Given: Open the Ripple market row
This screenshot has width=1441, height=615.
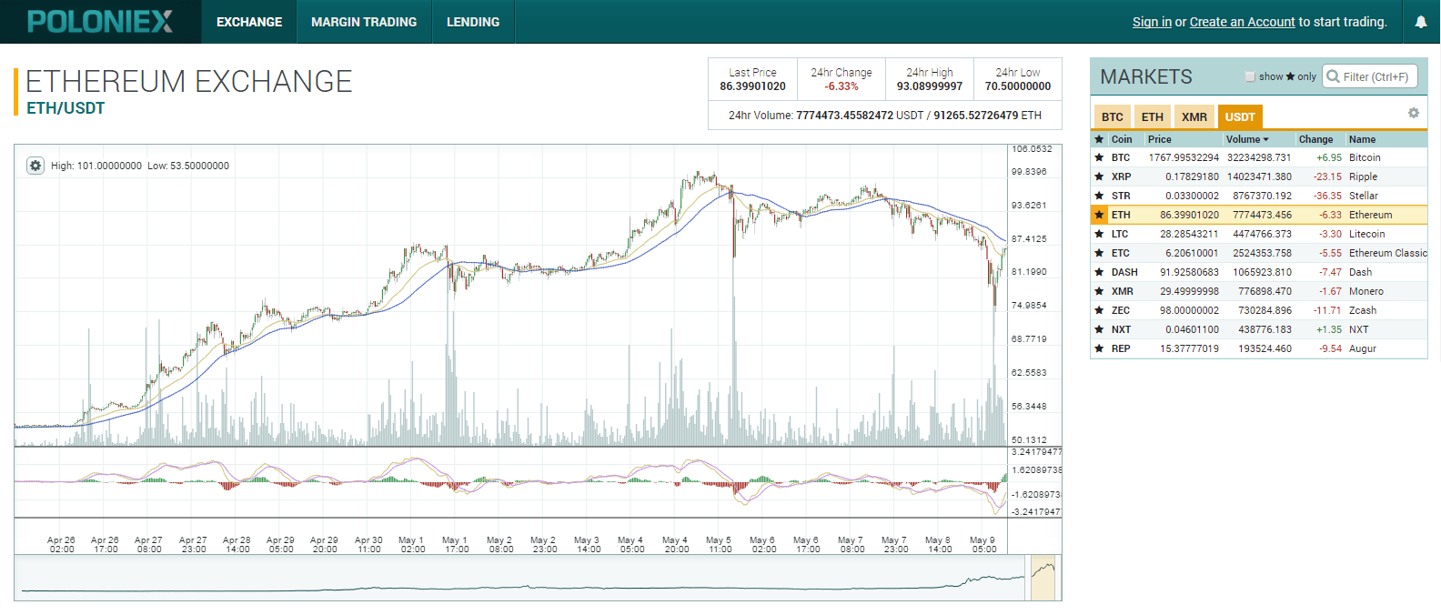Looking at the screenshot, I should coord(1259,176).
